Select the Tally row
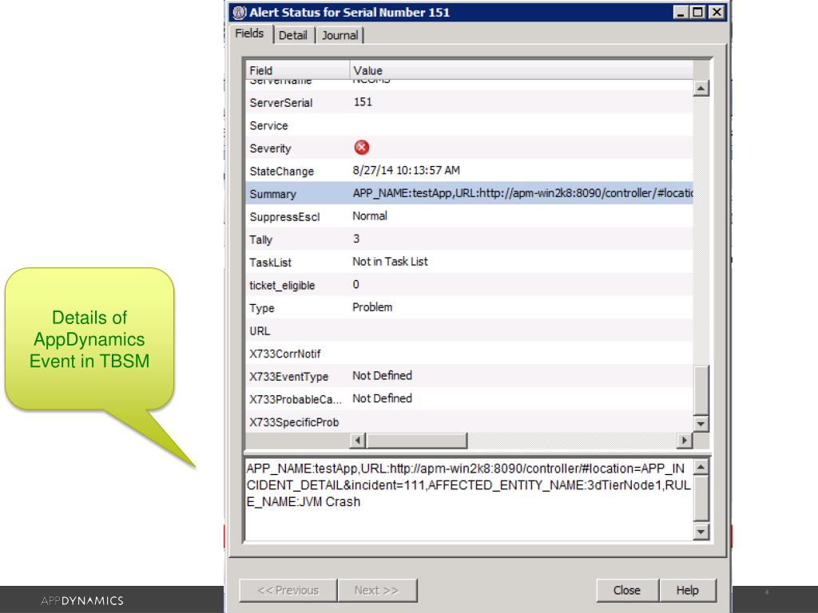Screen dimensions: 818x613 point(469,239)
